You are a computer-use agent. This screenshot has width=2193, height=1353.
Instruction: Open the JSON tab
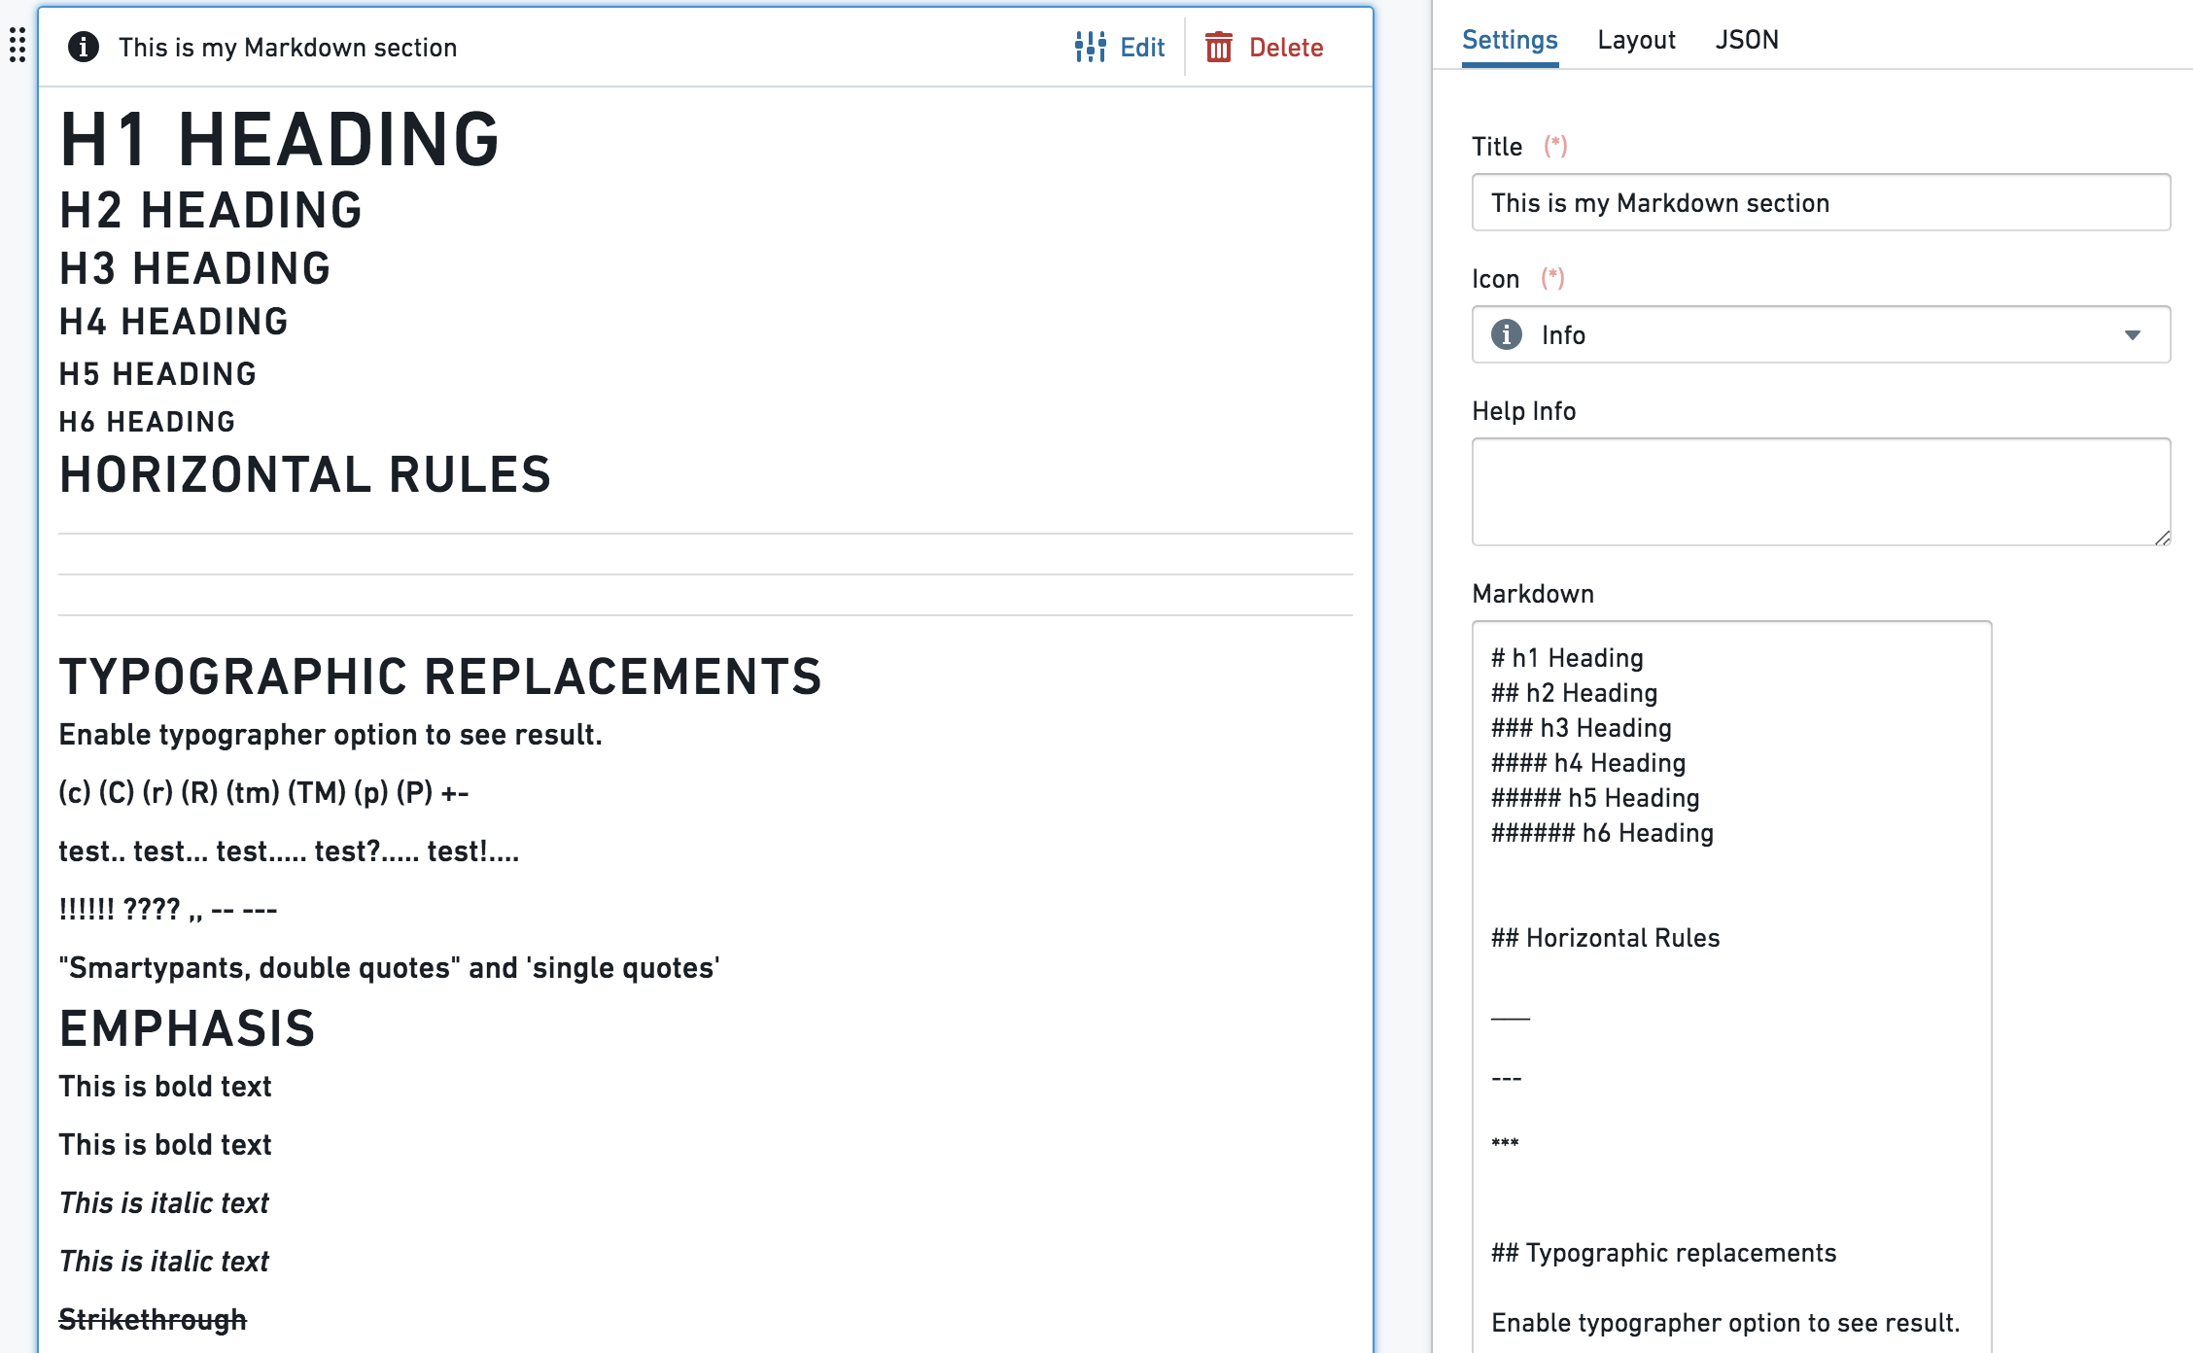coord(1747,40)
